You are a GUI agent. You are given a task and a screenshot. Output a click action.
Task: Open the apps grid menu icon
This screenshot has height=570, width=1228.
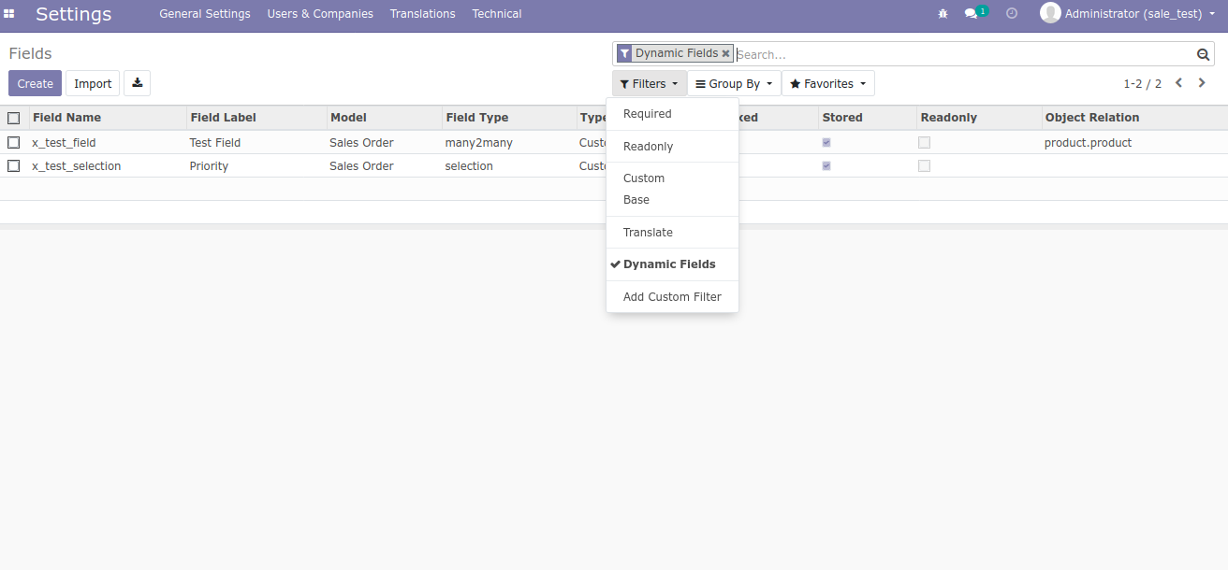9,14
